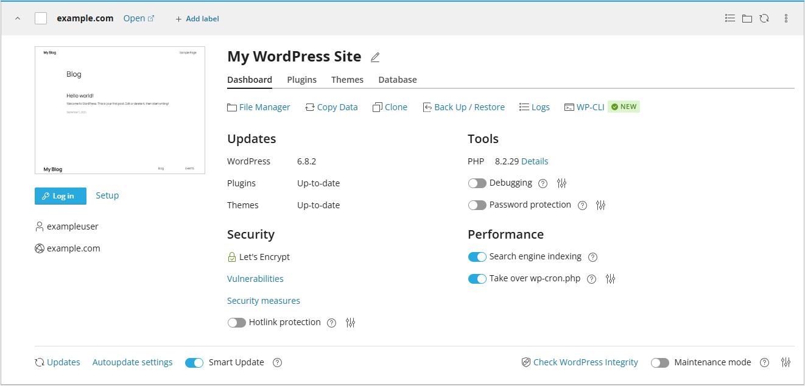Show help for Hotlink protection
Screen dimensions: 805x386
point(331,323)
